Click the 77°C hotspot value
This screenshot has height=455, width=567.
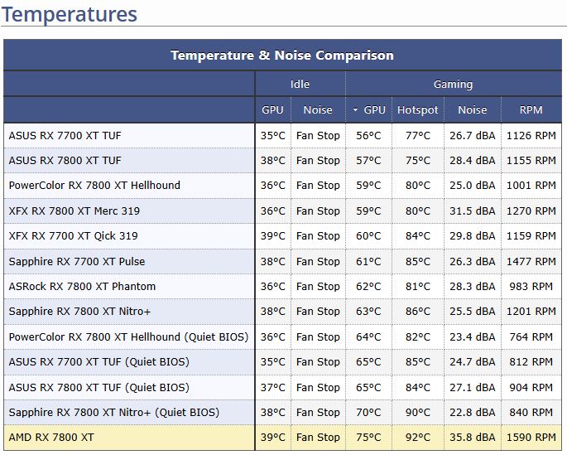click(x=418, y=135)
